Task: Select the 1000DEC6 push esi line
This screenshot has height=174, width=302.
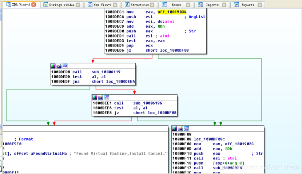Action: (x=155, y=17)
